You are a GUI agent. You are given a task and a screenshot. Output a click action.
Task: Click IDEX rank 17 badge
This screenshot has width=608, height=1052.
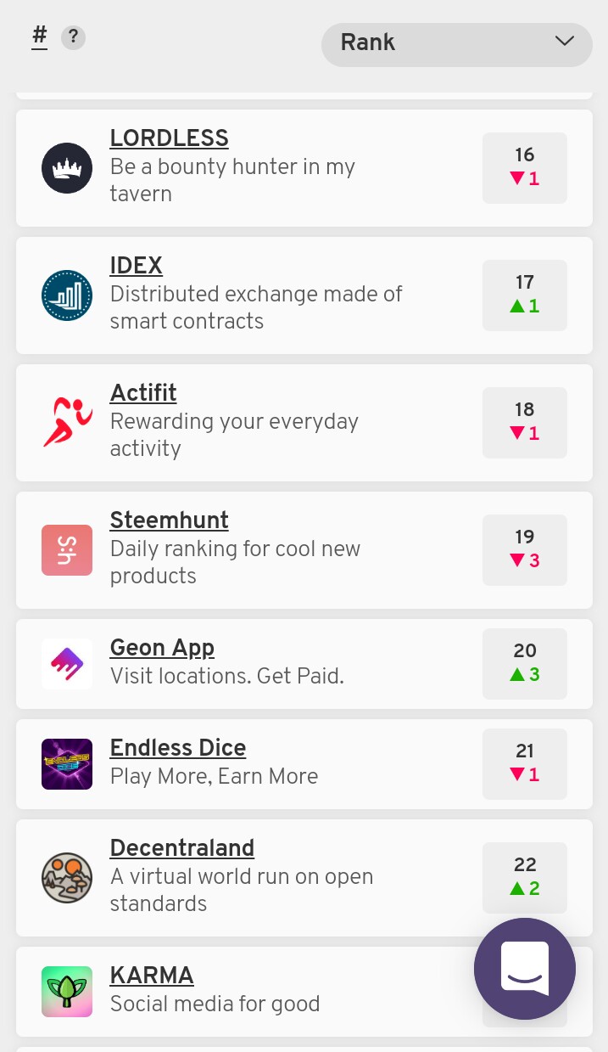(x=525, y=295)
